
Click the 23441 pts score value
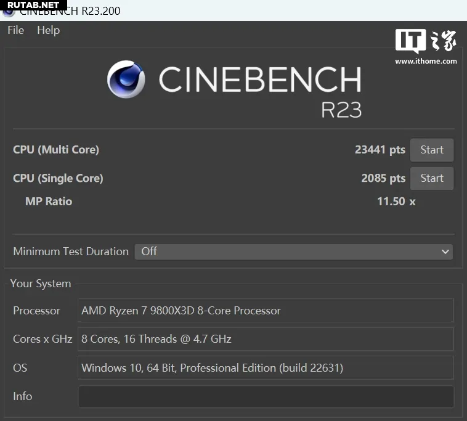(x=380, y=150)
